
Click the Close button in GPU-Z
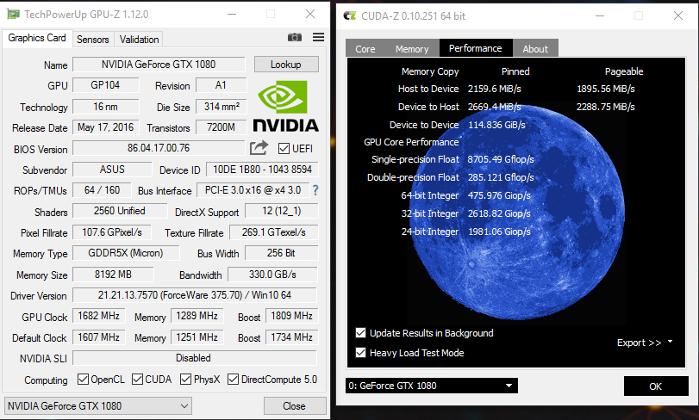click(x=294, y=405)
